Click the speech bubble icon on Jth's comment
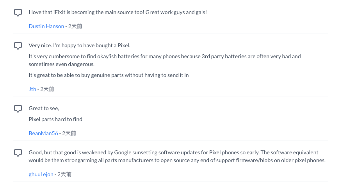Viewport: 340px width, 184px height. (x=18, y=46)
